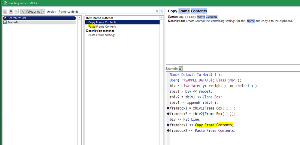The image size is (300, 145).
Task: Click Paste Frame Contents in the code
Action: tap(214, 131)
